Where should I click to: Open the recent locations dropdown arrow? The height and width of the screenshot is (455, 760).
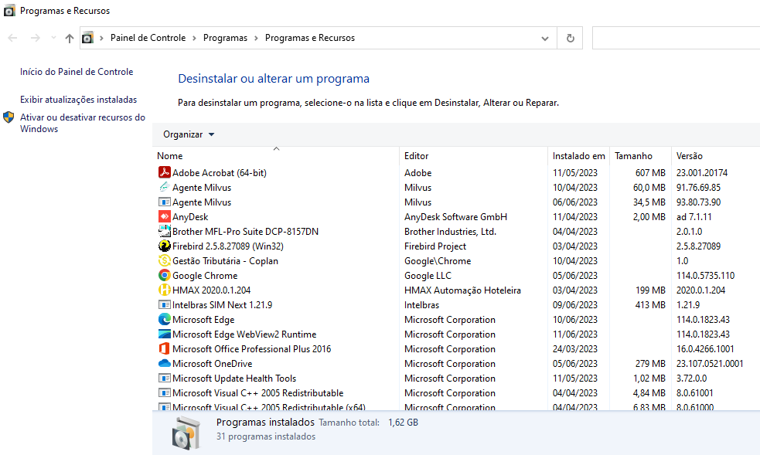tap(53, 38)
